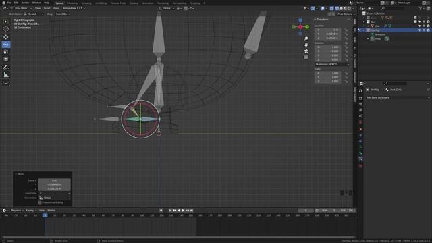Enable the Proportional Editing checkbox
Image resolution: width=432 pixels, height=243 pixels.
(40, 202)
